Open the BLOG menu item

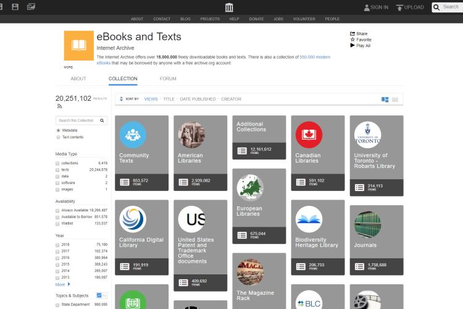(x=185, y=19)
